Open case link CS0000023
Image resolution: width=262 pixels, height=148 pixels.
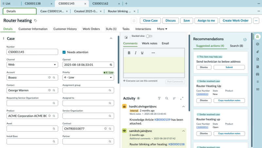click(x=202, y=94)
